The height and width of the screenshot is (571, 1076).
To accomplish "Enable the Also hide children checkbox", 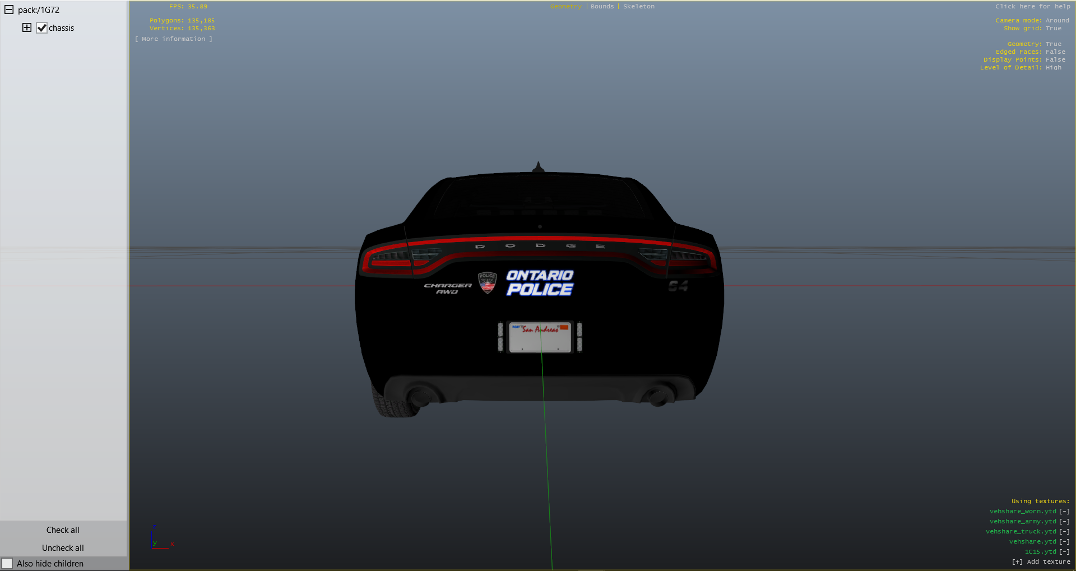I will 7,563.
